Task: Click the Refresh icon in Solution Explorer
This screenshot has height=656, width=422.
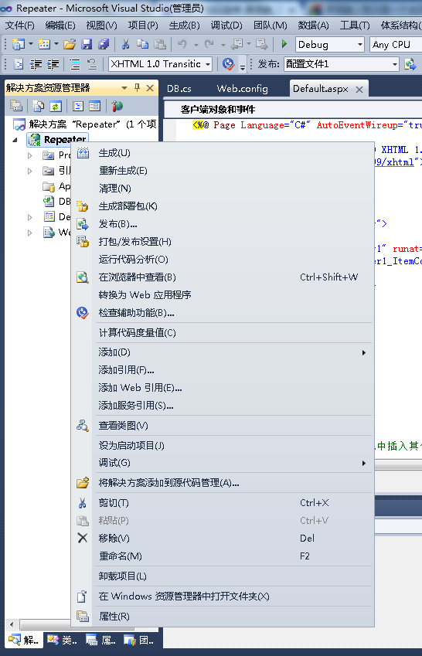Action: [x=56, y=106]
